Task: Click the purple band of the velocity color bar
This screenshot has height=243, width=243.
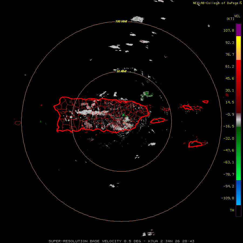Action: (238, 30)
